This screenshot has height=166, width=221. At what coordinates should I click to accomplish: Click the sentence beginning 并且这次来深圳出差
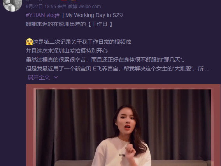(x=67, y=51)
